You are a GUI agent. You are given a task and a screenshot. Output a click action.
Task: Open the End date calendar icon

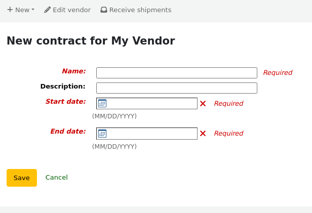[102, 134]
